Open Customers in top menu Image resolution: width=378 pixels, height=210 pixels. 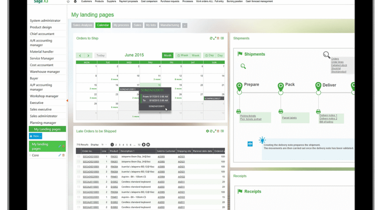click(x=86, y=1)
